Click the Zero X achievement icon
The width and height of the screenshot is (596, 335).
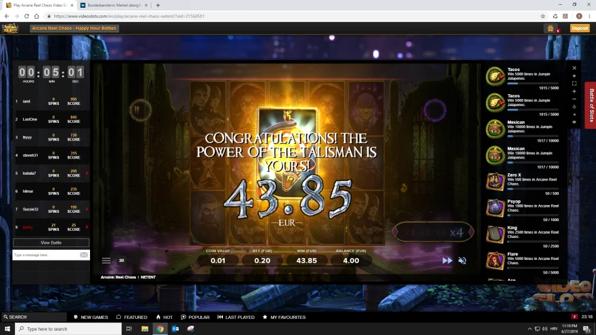point(495,181)
